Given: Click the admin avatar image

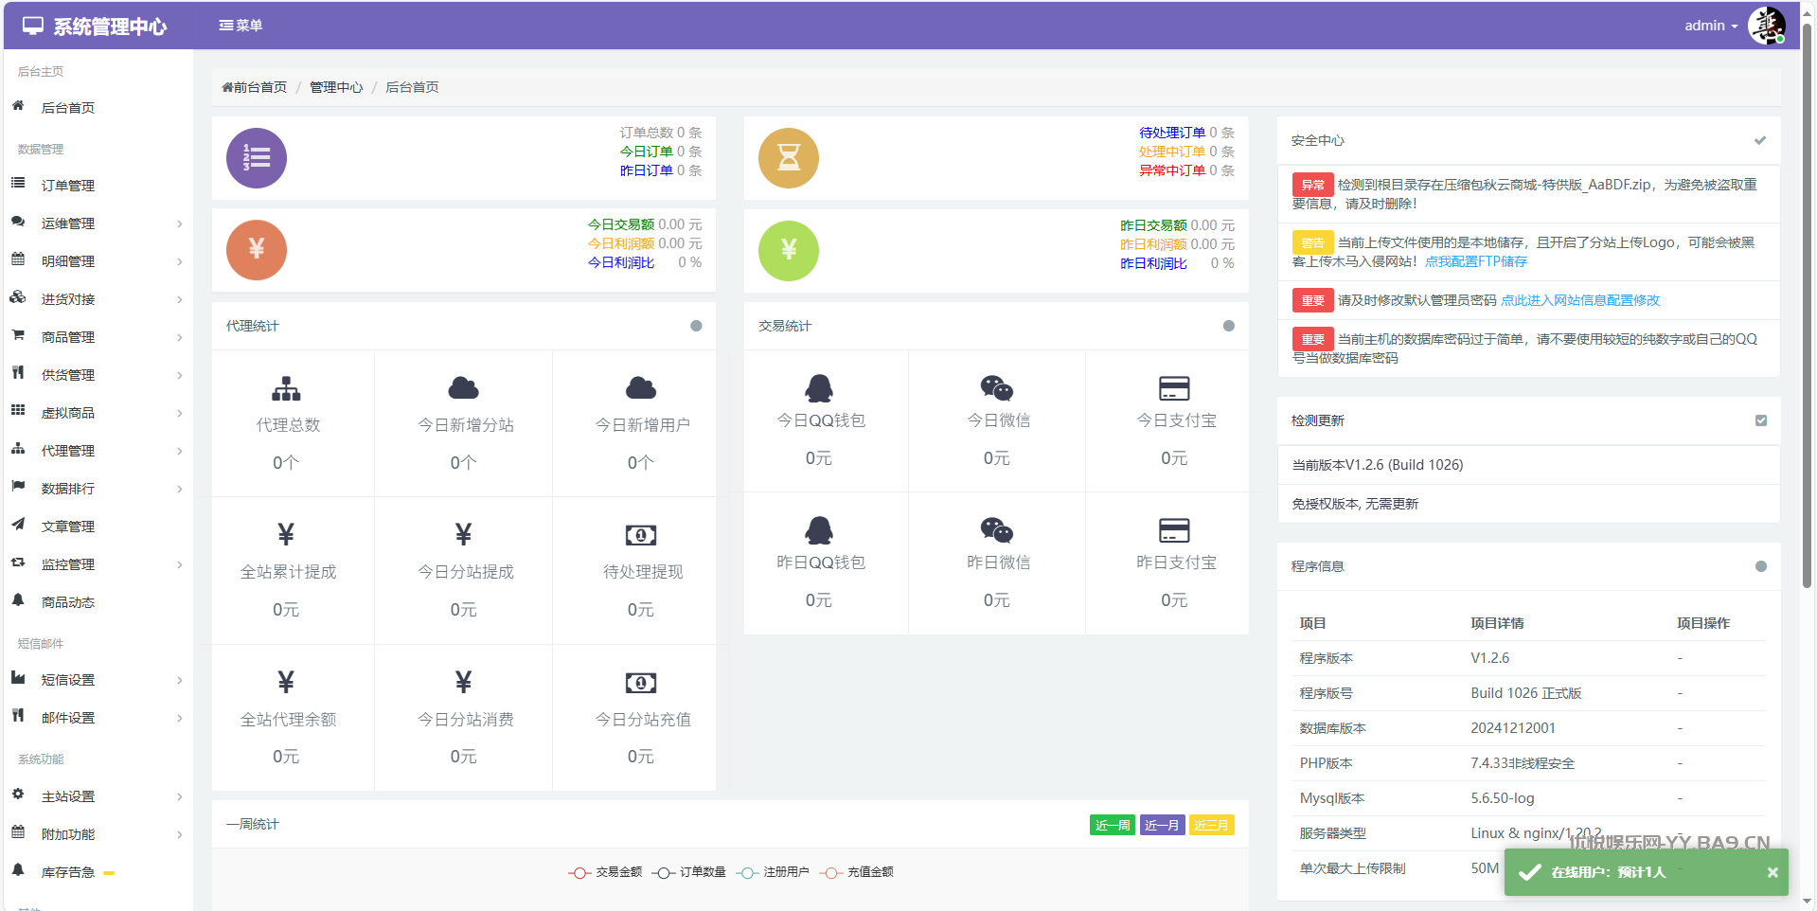Looking at the screenshot, I should pyautogui.click(x=1766, y=26).
